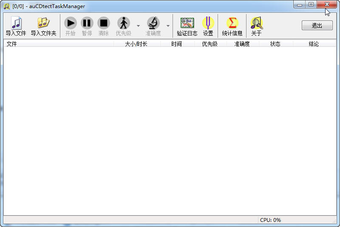The height and width of the screenshot is (227, 340).
Task: Sort by the 状态 column header
Action: (276, 44)
